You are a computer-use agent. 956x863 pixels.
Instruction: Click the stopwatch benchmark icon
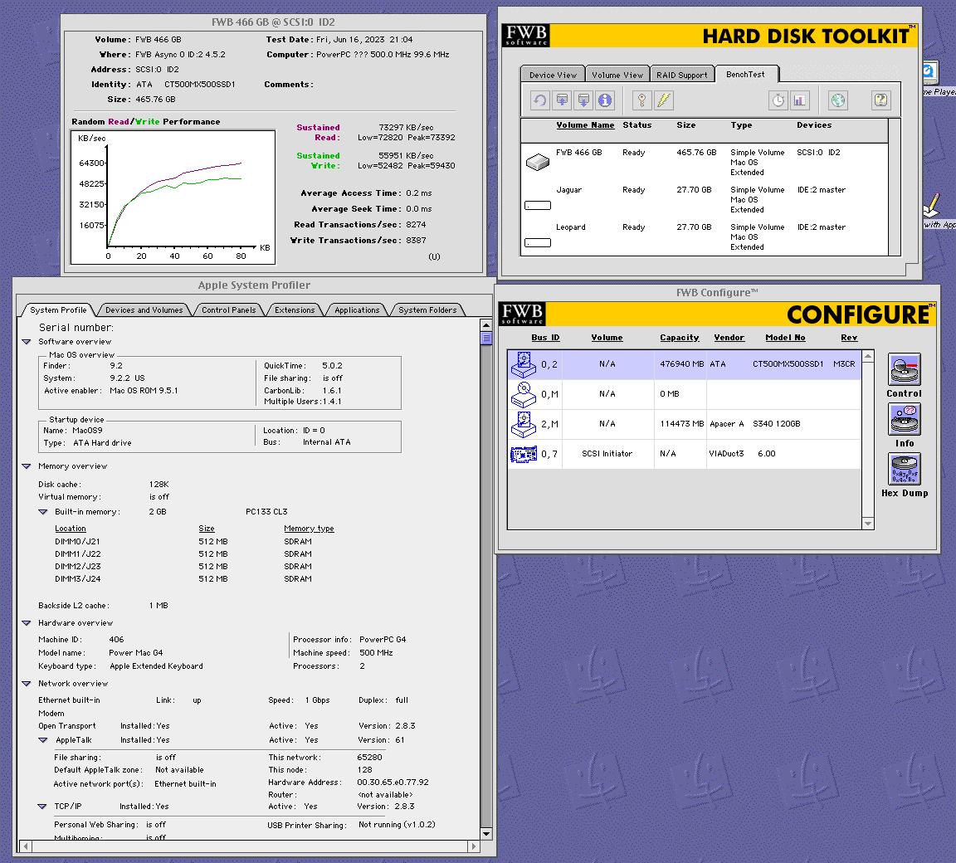pos(778,100)
